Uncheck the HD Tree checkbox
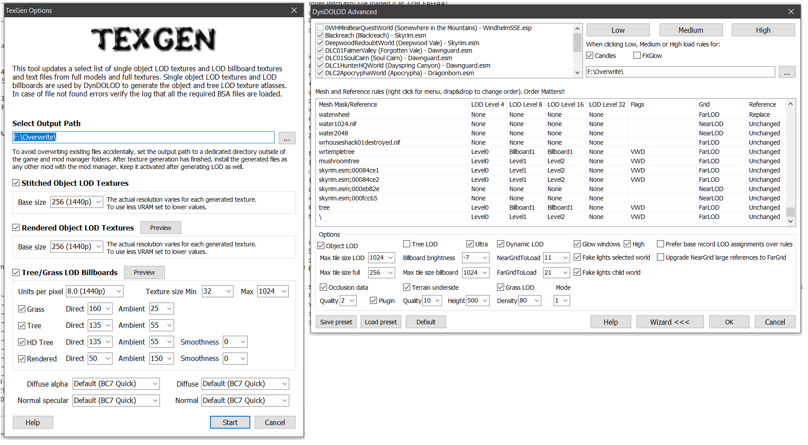808x445 pixels. (22, 342)
